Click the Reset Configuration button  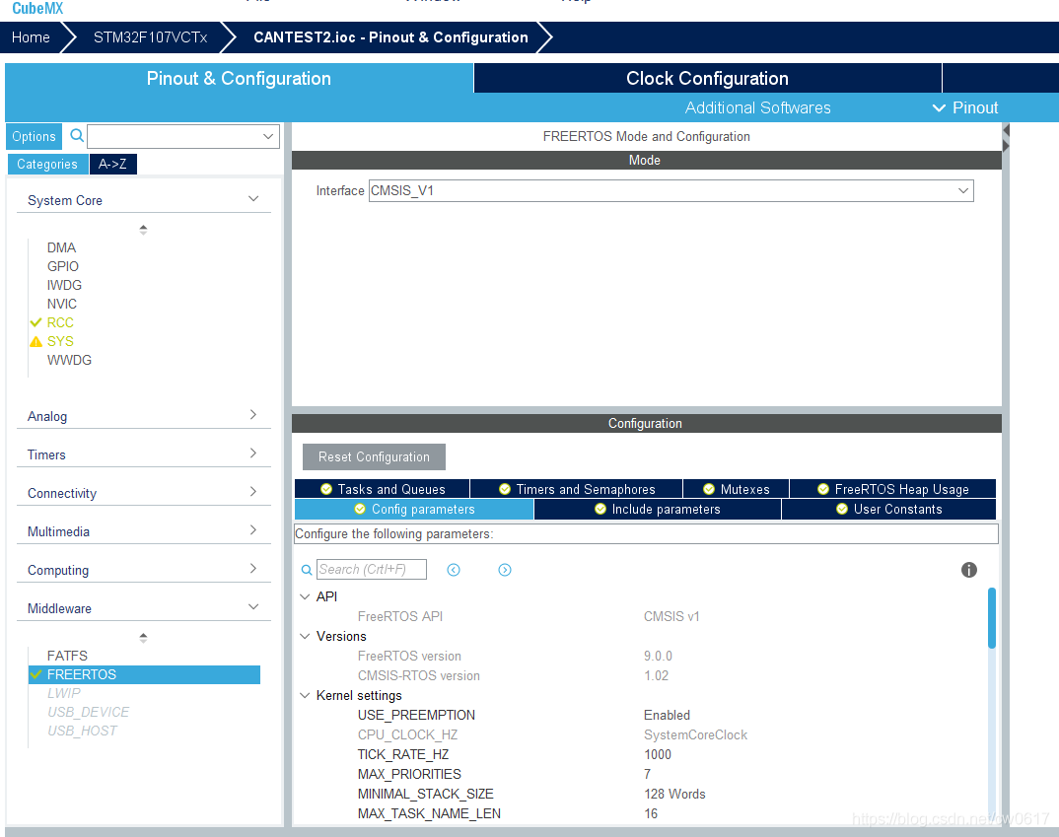pyautogui.click(x=374, y=457)
